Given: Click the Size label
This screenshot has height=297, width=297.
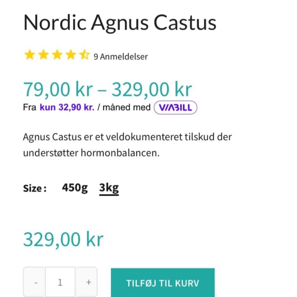Looking at the screenshot, I should (x=35, y=188).
